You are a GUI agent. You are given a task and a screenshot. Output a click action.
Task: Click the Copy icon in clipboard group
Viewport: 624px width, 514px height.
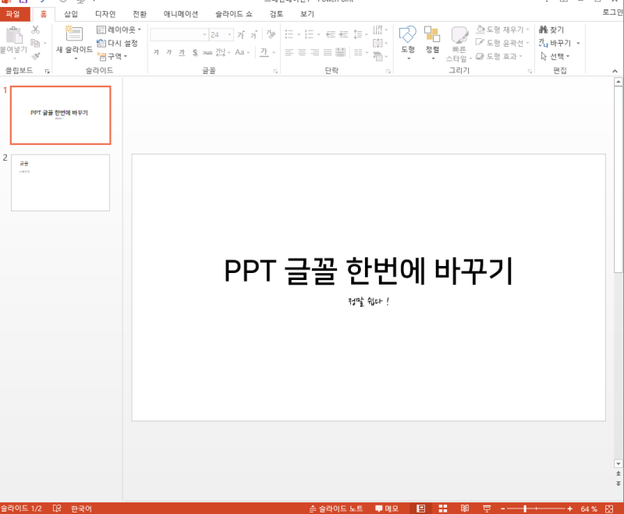(35, 43)
